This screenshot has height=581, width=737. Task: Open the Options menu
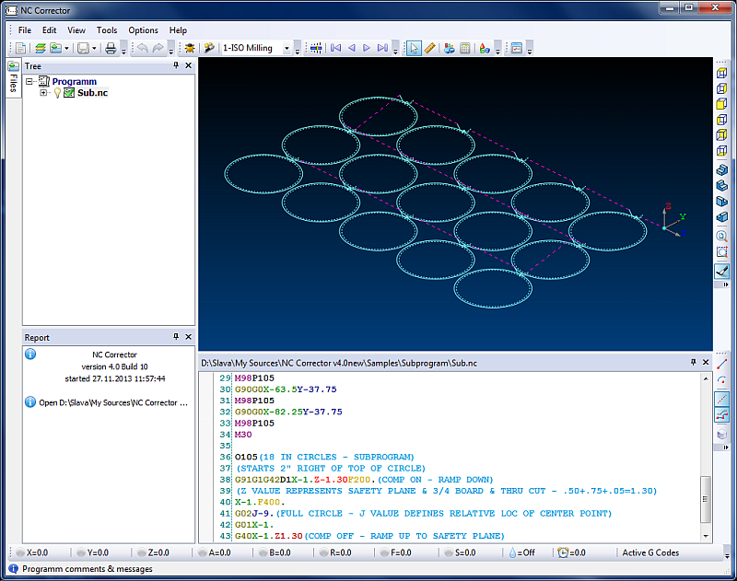coord(143,30)
